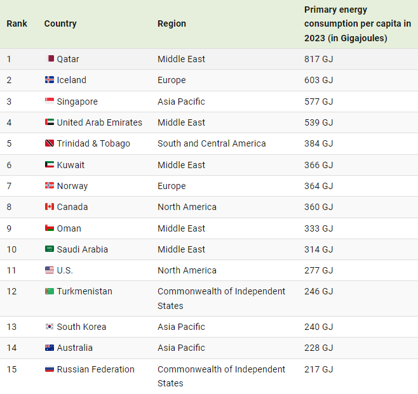Click the Canada flag icon
The width and height of the screenshot is (418, 394).
50,207
